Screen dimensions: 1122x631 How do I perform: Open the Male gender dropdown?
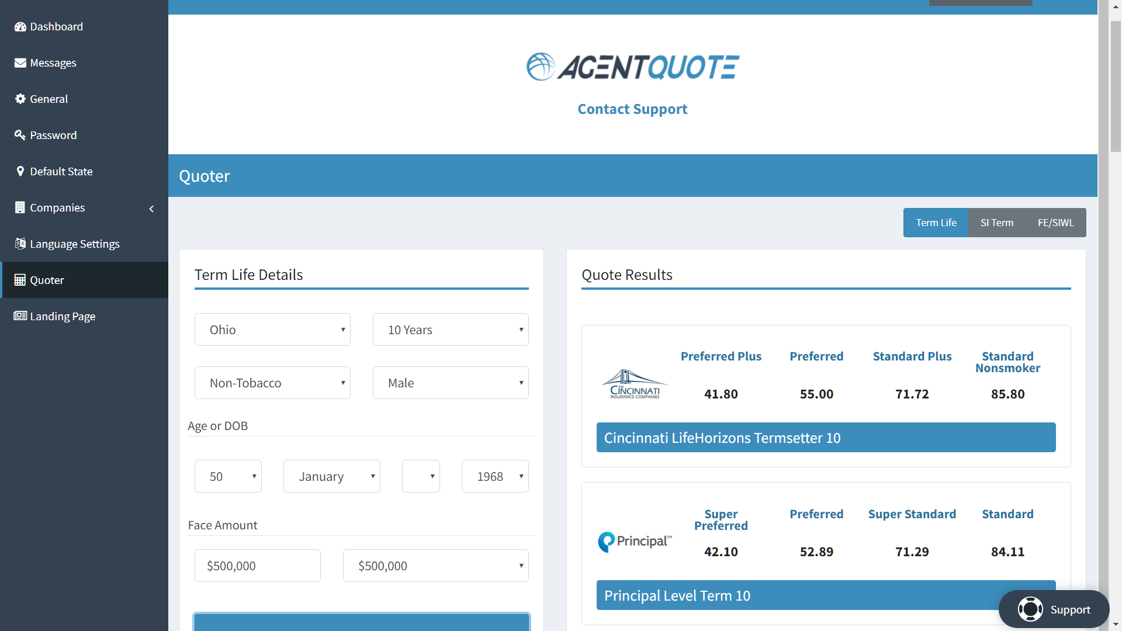coord(451,383)
